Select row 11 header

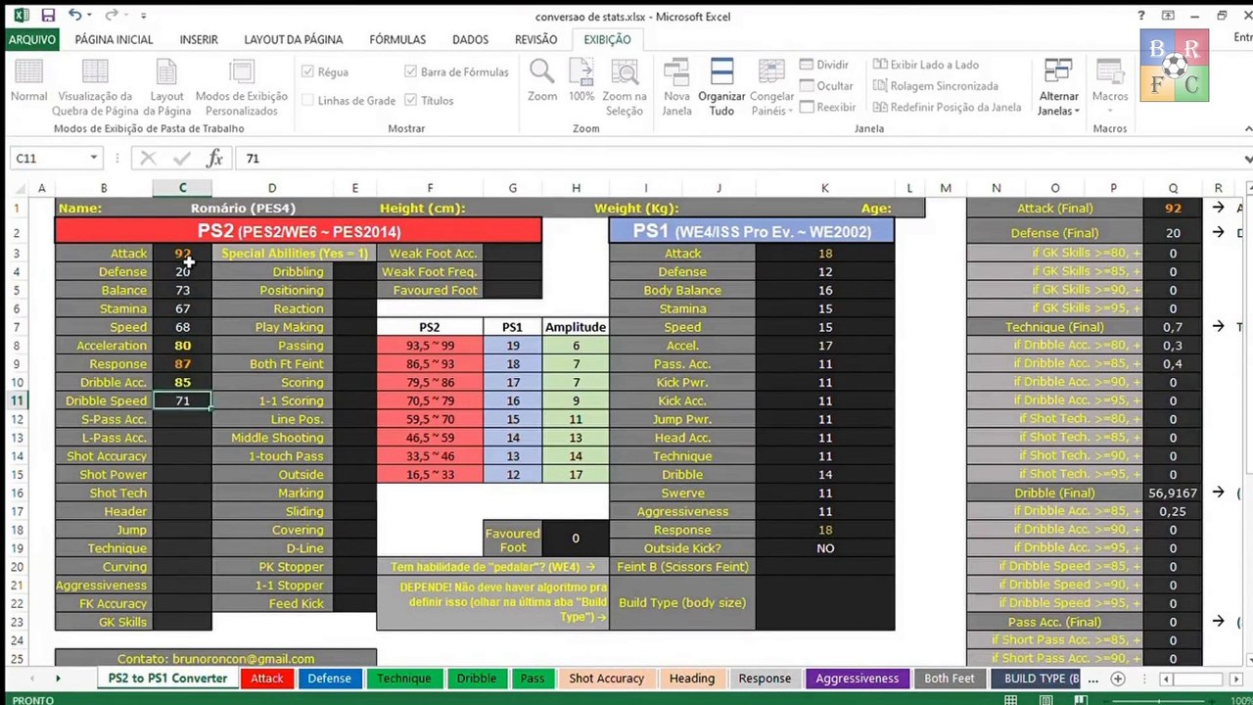tap(18, 400)
